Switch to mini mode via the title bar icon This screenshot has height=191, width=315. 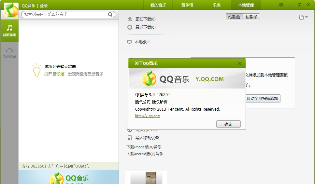pos(299,5)
